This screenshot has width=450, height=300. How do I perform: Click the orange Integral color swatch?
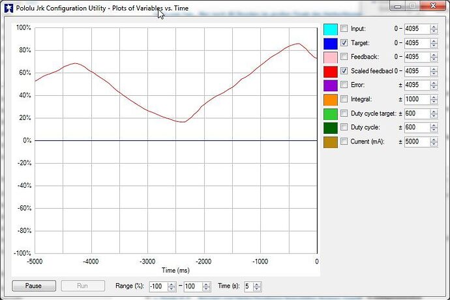coord(331,100)
